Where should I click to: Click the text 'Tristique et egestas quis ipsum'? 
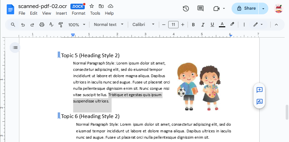click(135, 95)
